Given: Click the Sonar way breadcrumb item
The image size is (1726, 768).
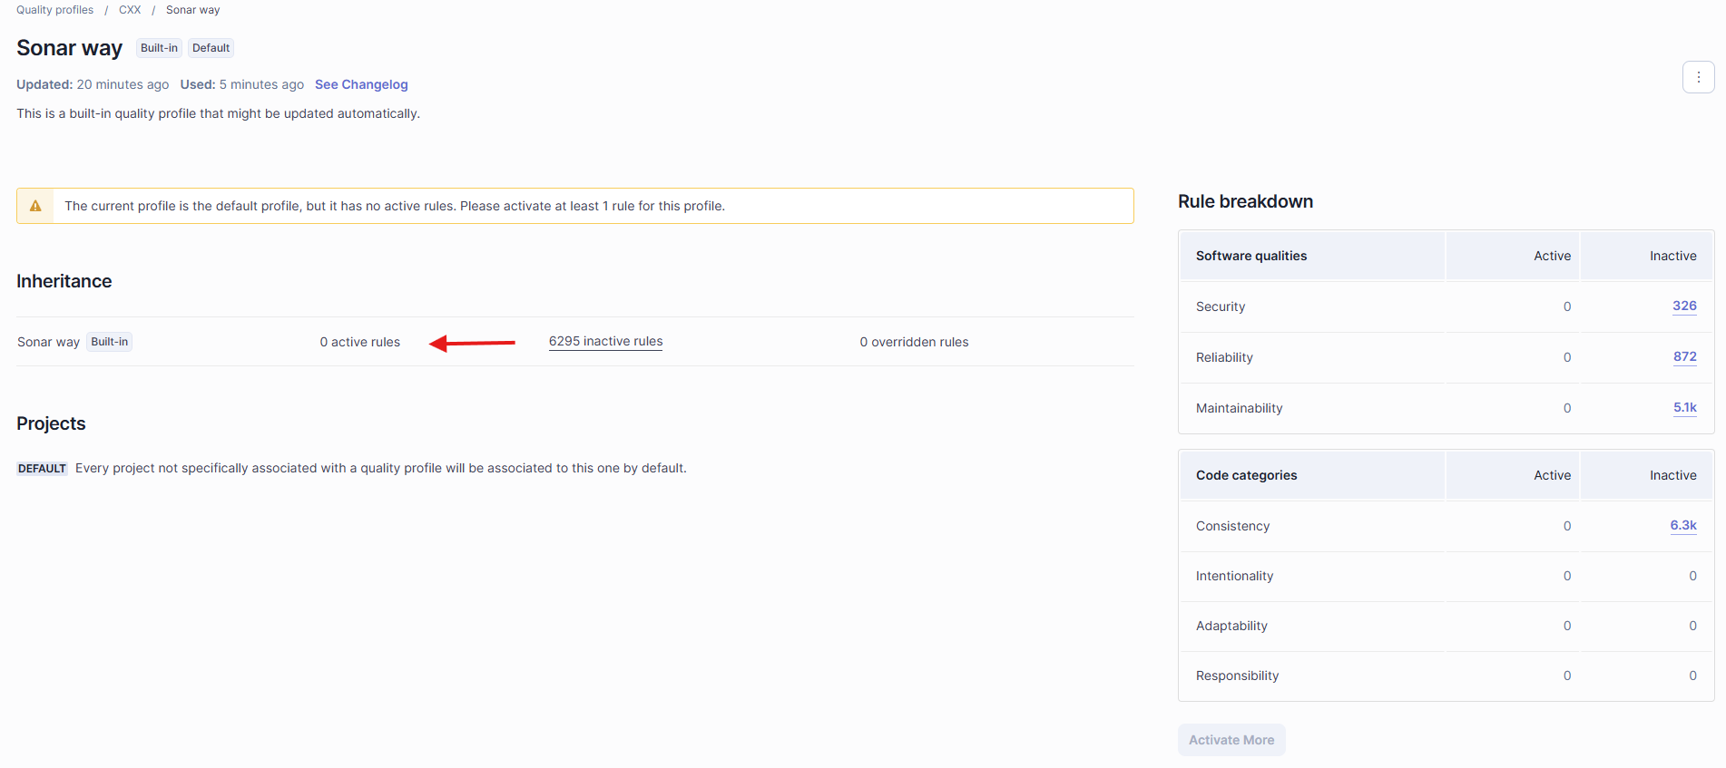Looking at the screenshot, I should click(x=192, y=10).
